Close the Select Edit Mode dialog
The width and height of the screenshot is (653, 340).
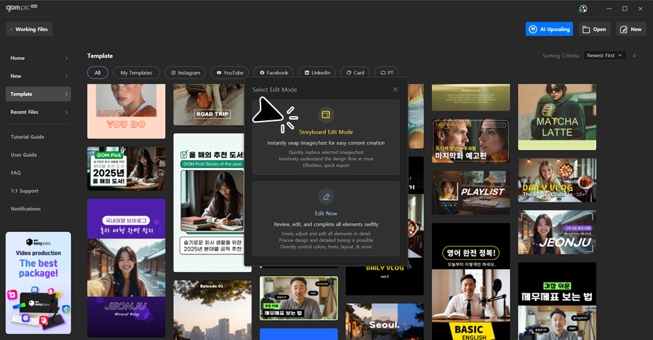pyautogui.click(x=395, y=90)
